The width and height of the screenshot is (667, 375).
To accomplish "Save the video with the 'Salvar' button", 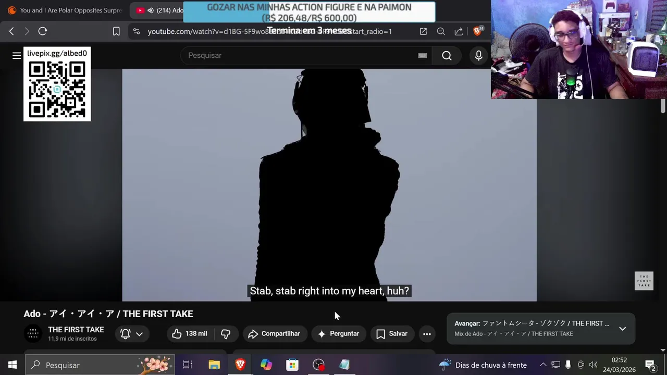I will point(392,334).
